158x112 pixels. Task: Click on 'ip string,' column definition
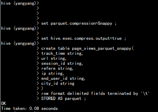(53, 74)
